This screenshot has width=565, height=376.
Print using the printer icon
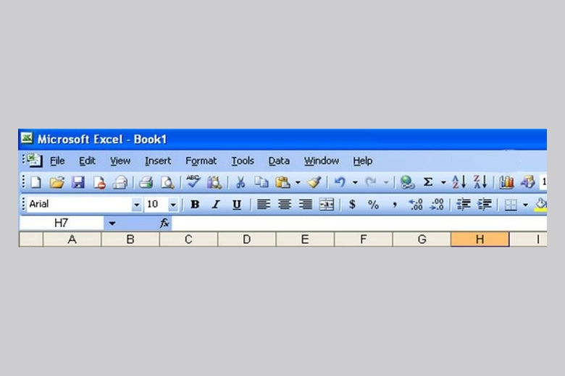coord(146,182)
